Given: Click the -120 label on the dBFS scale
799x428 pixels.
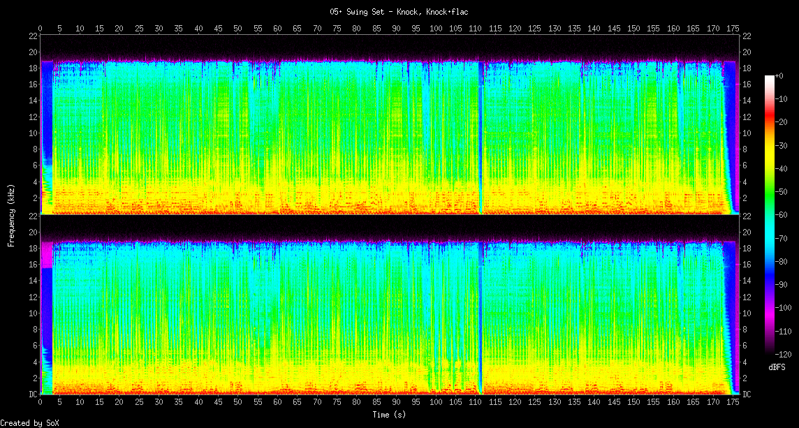Looking at the screenshot, I should click(x=786, y=355).
